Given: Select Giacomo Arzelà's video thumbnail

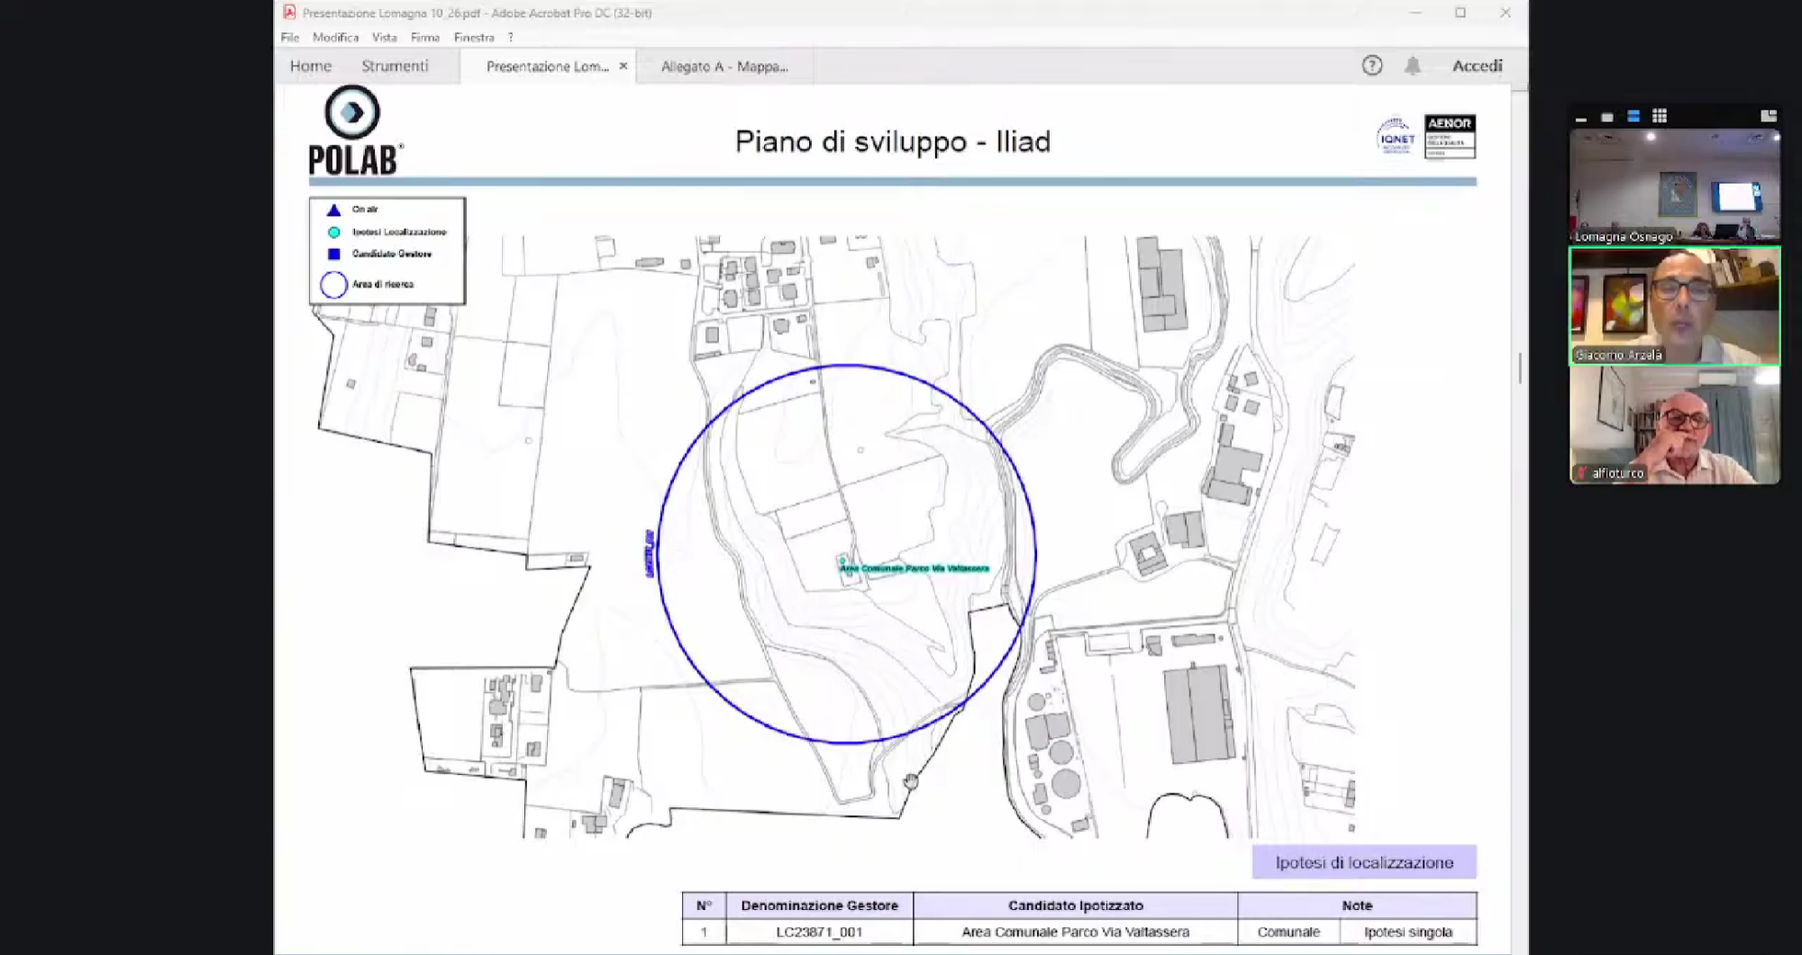Looking at the screenshot, I should (1675, 305).
